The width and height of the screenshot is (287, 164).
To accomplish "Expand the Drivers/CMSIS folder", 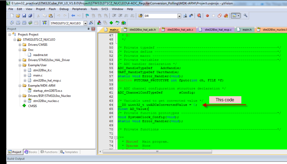I will 20,45.
